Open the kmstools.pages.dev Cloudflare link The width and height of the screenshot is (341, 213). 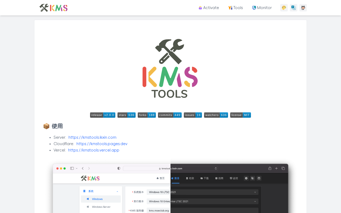point(102,144)
